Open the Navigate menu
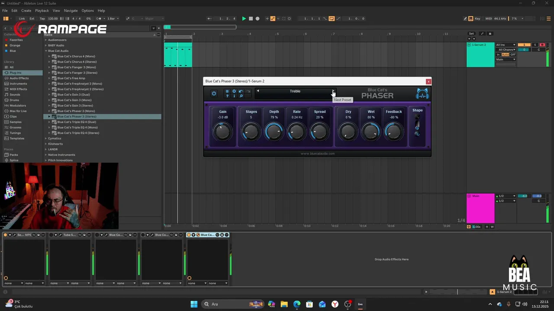The height and width of the screenshot is (311, 554). click(71, 10)
